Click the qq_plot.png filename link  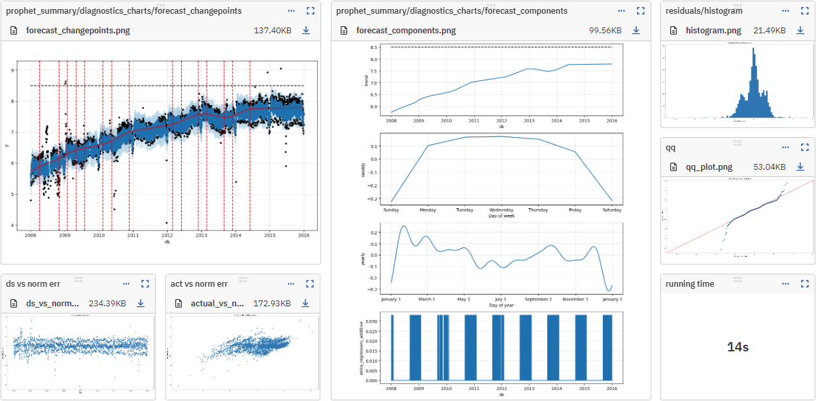(709, 167)
